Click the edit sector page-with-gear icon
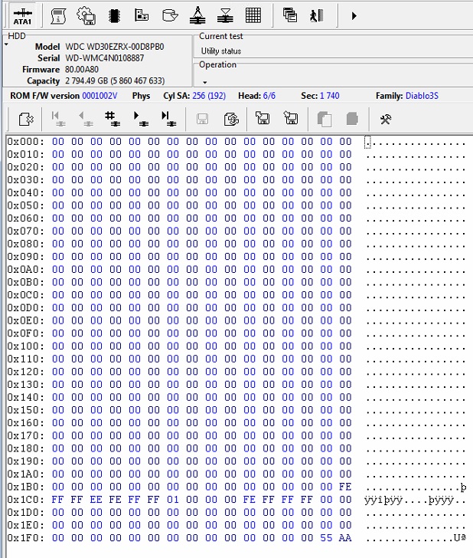The height and width of the screenshot is (558, 473). (x=26, y=120)
